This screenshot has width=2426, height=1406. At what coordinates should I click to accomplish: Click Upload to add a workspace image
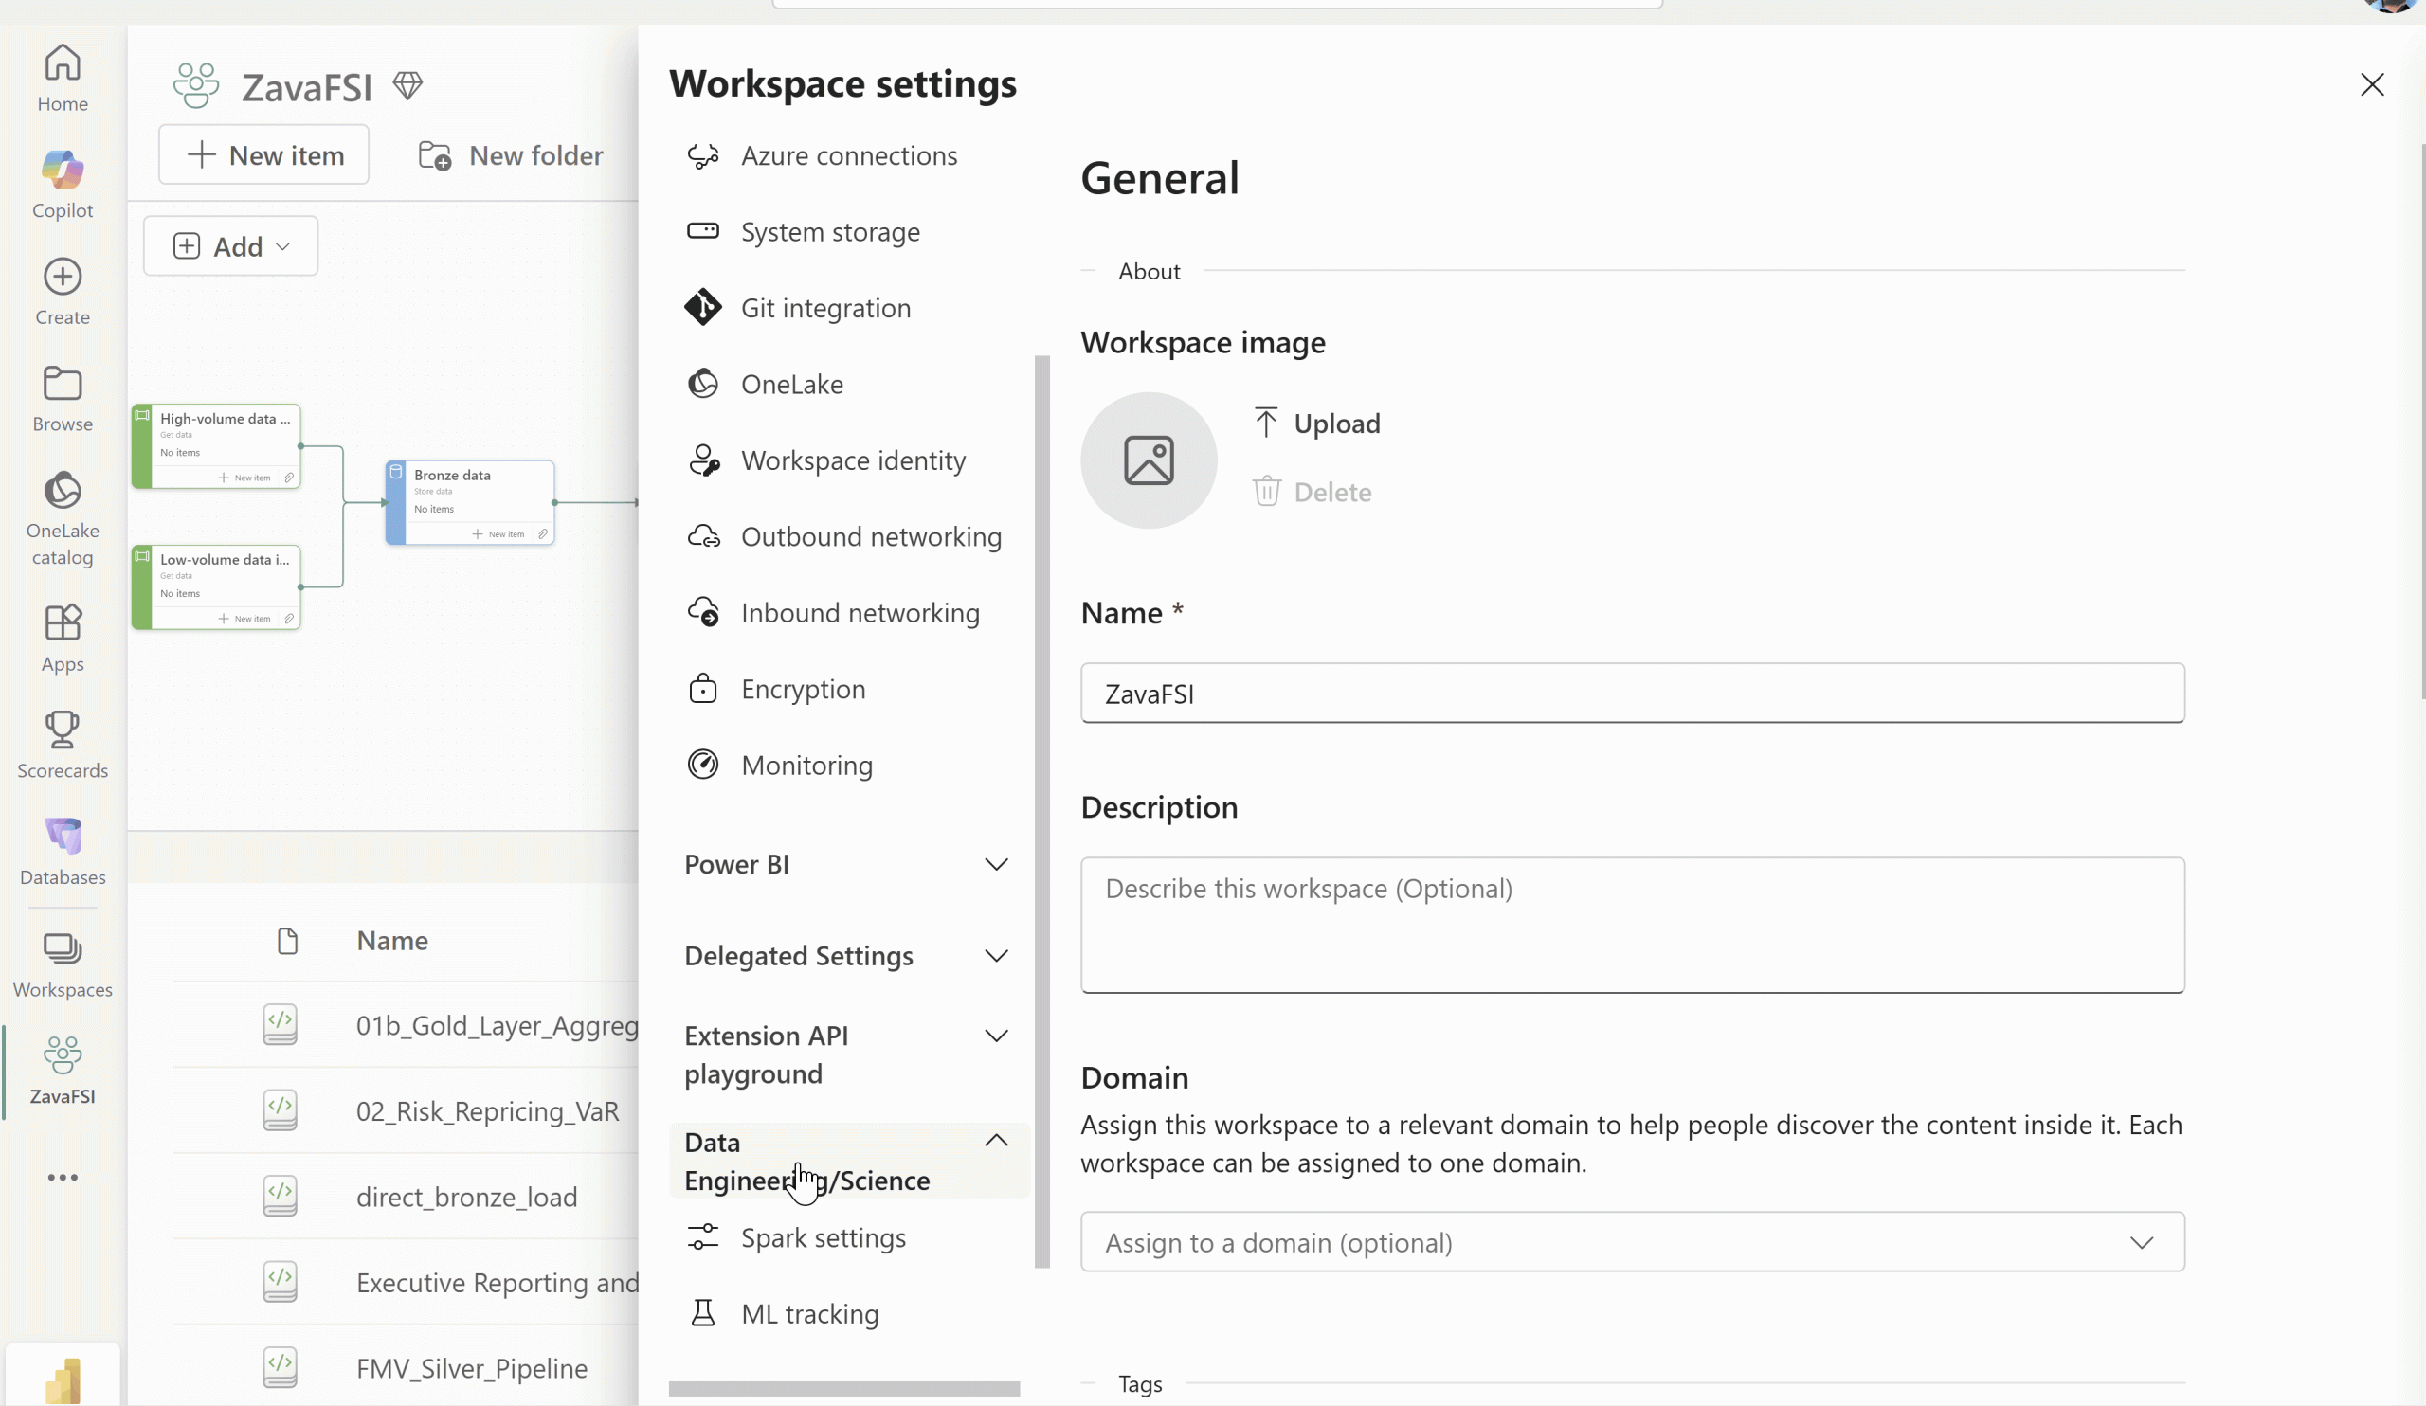(x=1318, y=423)
